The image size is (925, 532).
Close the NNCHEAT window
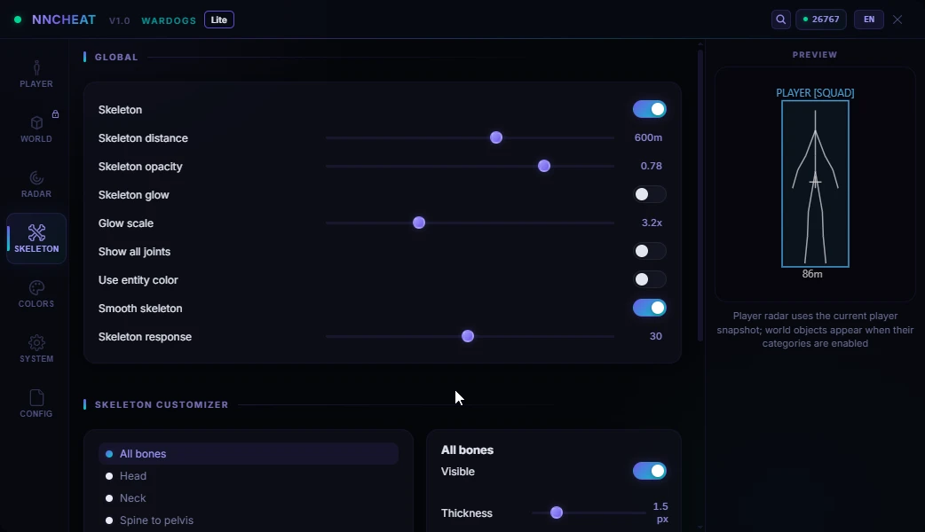coord(897,20)
